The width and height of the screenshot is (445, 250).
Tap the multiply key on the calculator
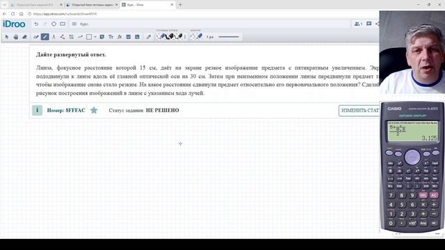point(423,204)
